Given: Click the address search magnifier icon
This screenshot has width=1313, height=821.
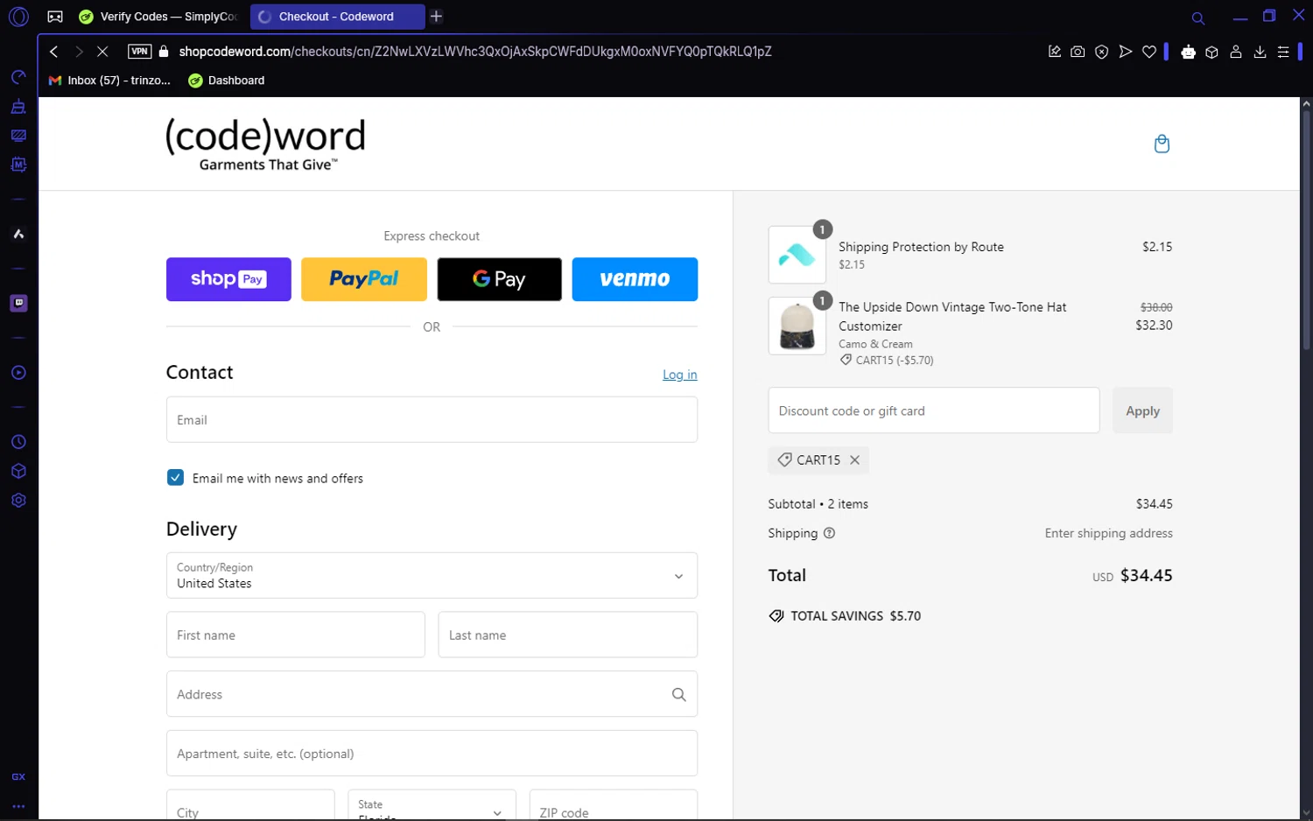Looking at the screenshot, I should click(678, 694).
